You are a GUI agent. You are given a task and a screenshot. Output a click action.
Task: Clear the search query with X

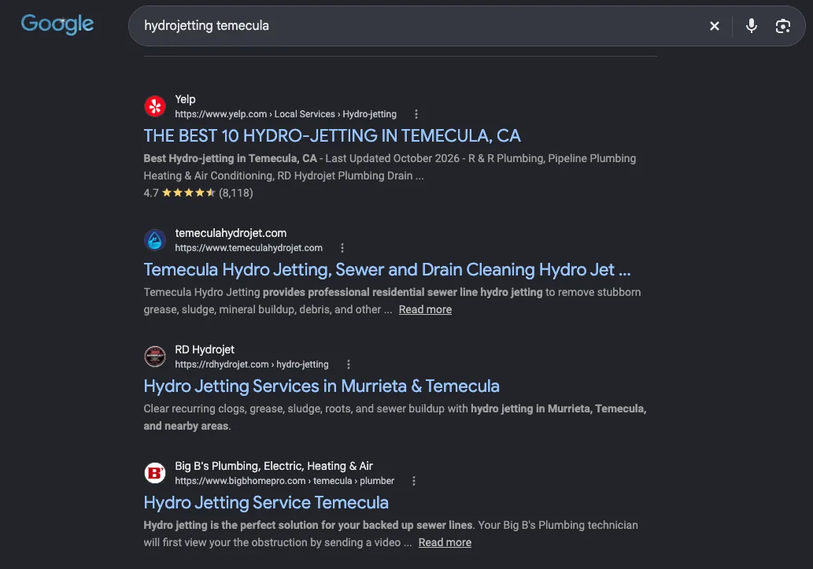(x=714, y=26)
